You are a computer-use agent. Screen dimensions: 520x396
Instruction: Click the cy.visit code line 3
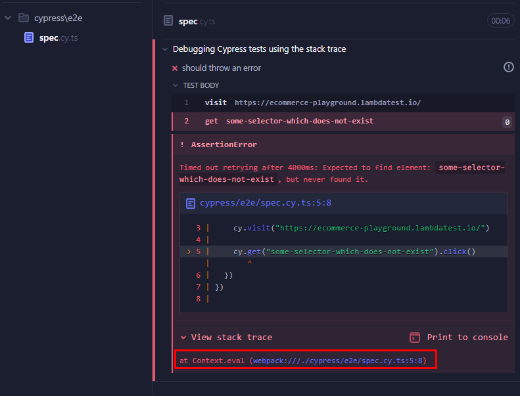click(361, 228)
